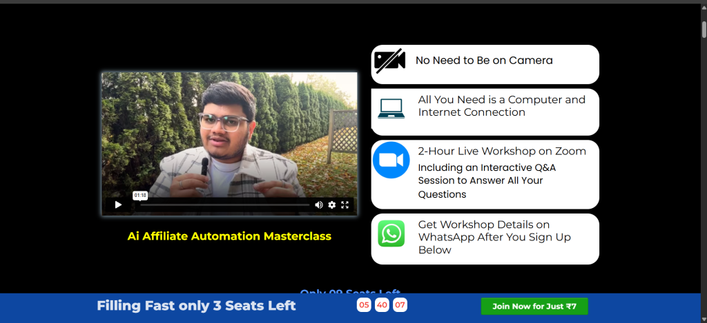This screenshot has height=323, width=707.
Task: Click the Ai Affiliate Automation Masterclass title
Action: (x=229, y=236)
